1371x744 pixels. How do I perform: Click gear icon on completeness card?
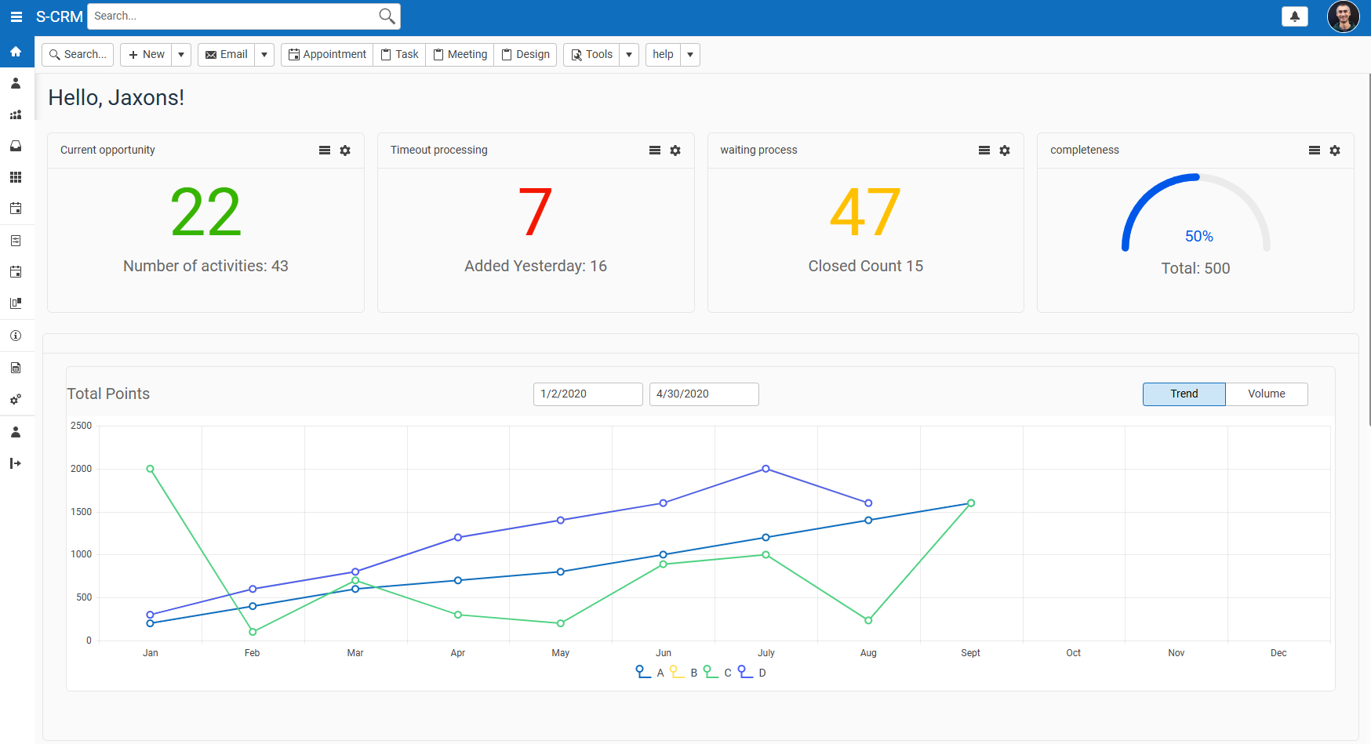click(x=1335, y=151)
